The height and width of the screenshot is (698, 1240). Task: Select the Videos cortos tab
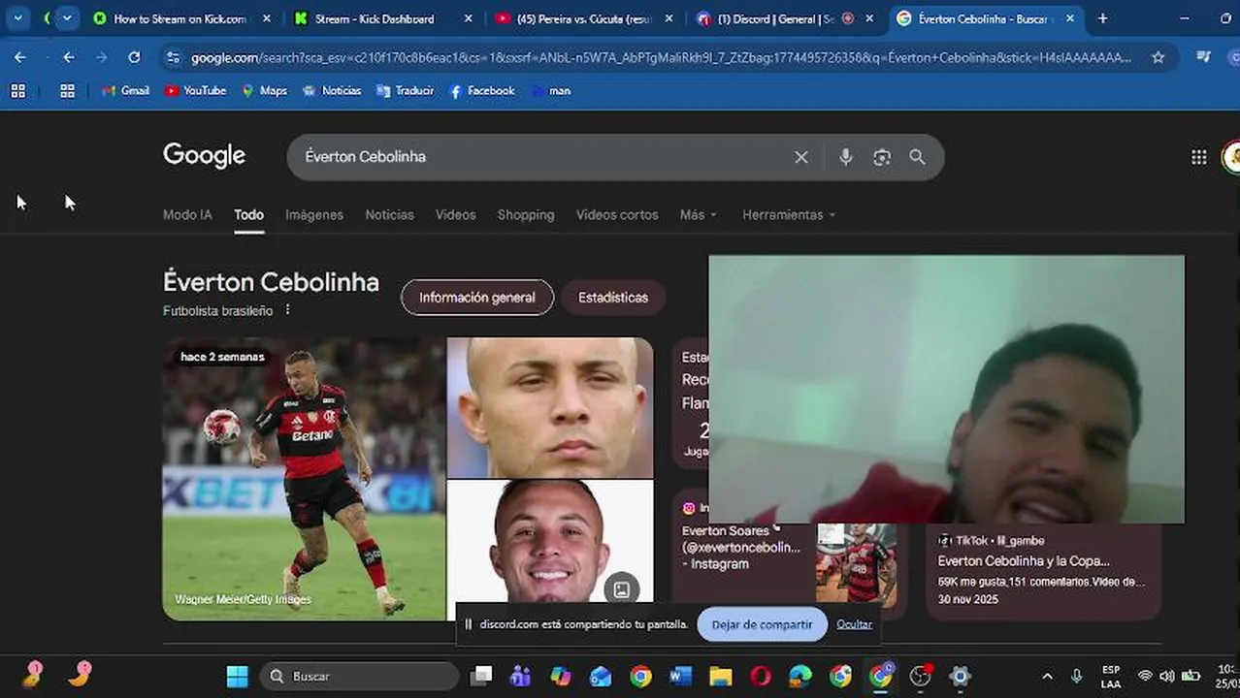click(617, 214)
